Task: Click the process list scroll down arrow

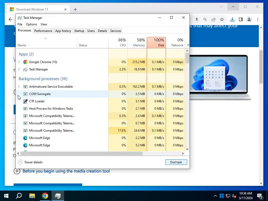Action: (x=187, y=149)
